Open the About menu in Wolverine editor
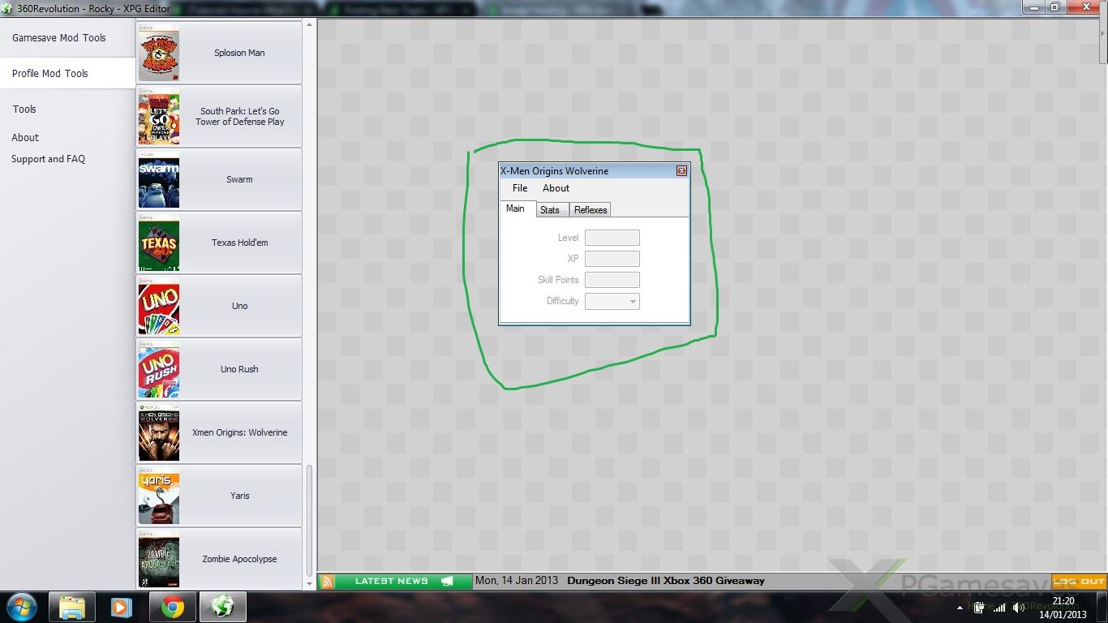The width and height of the screenshot is (1108, 623). 556,188
